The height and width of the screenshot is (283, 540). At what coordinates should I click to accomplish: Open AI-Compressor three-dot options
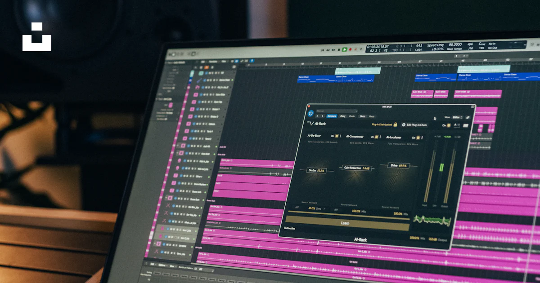click(380, 137)
